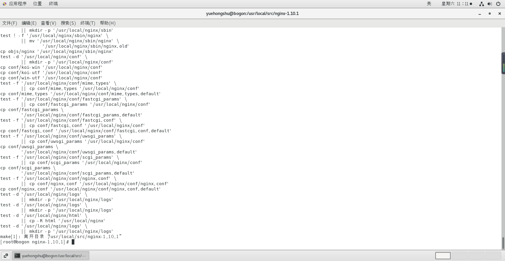Click the 终端 item in top panel

click(x=53, y=4)
